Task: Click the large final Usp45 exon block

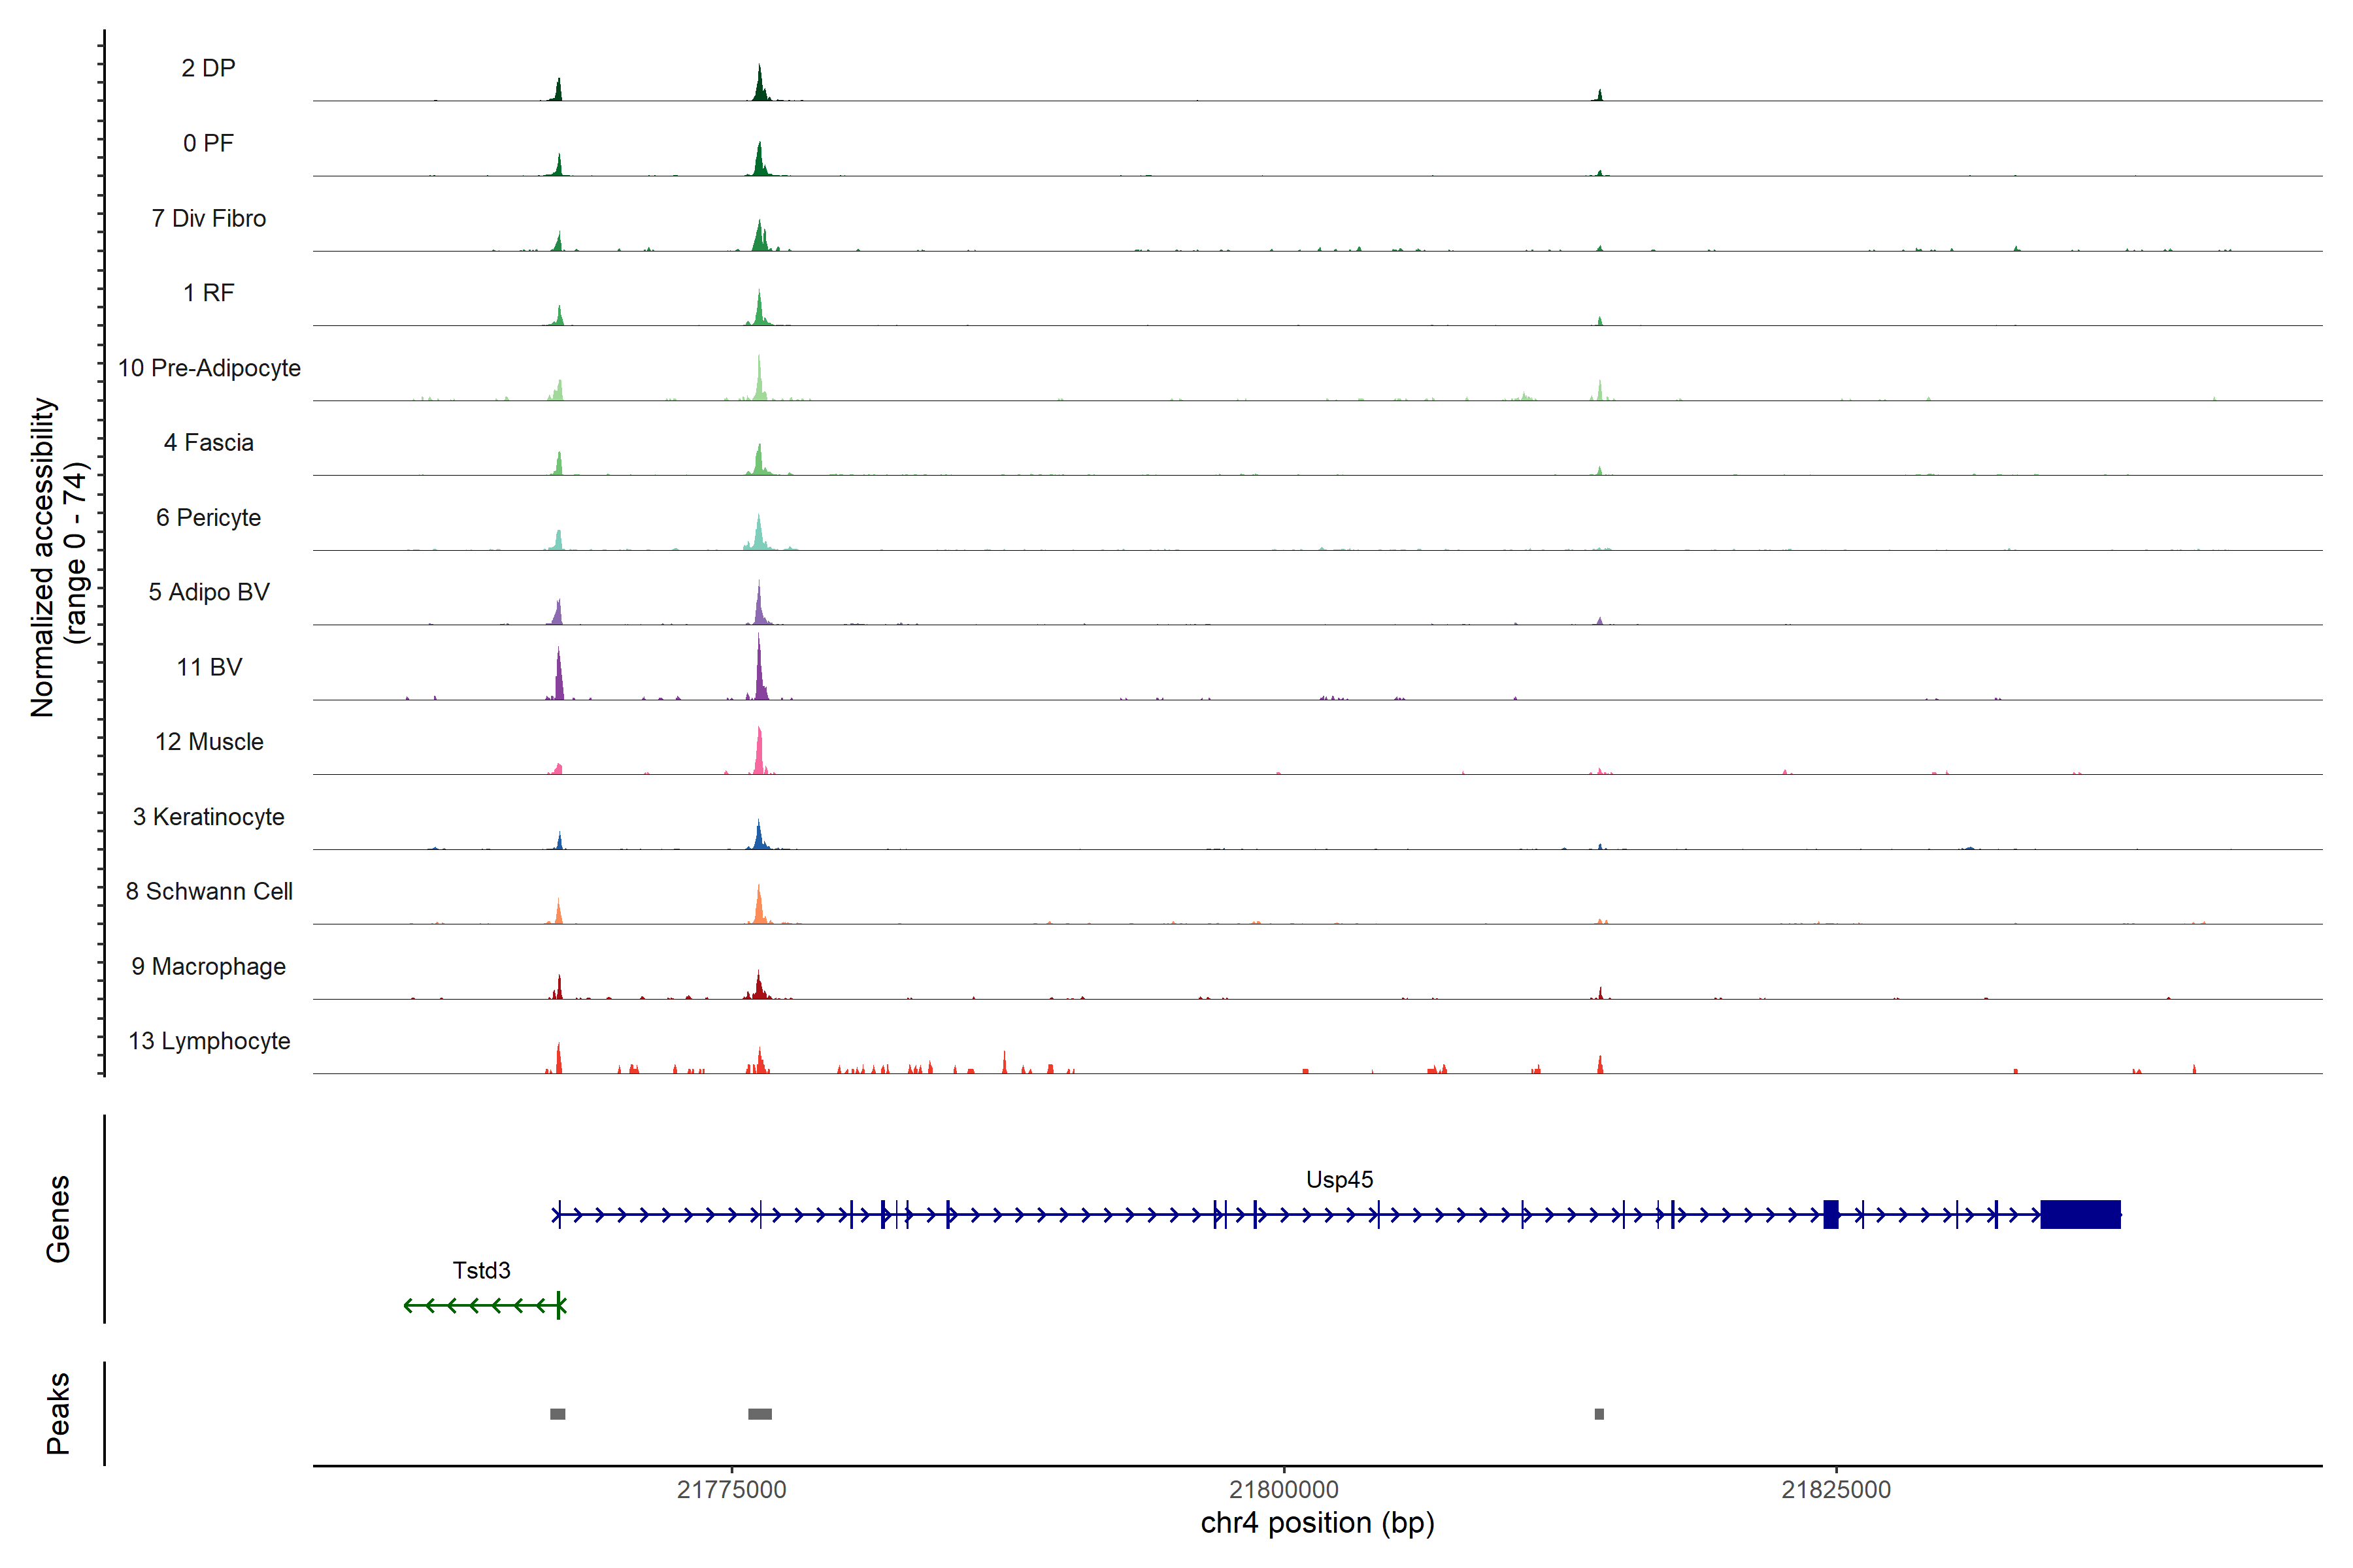Action: point(2080,1214)
